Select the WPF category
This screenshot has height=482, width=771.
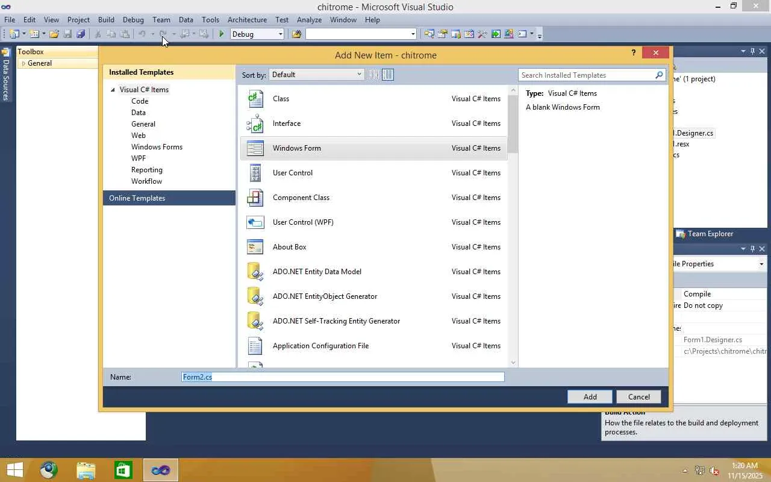point(139,158)
